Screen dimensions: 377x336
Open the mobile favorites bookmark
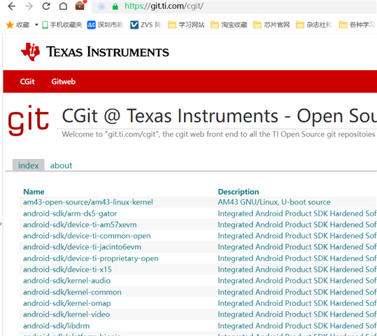[62, 24]
